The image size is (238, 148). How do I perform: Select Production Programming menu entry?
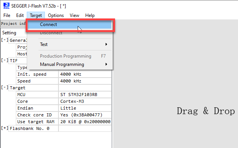click(70, 56)
